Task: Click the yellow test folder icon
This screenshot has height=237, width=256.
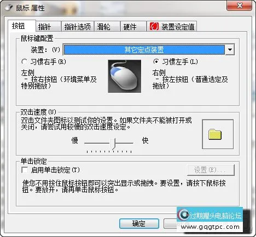Action: (215, 134)
